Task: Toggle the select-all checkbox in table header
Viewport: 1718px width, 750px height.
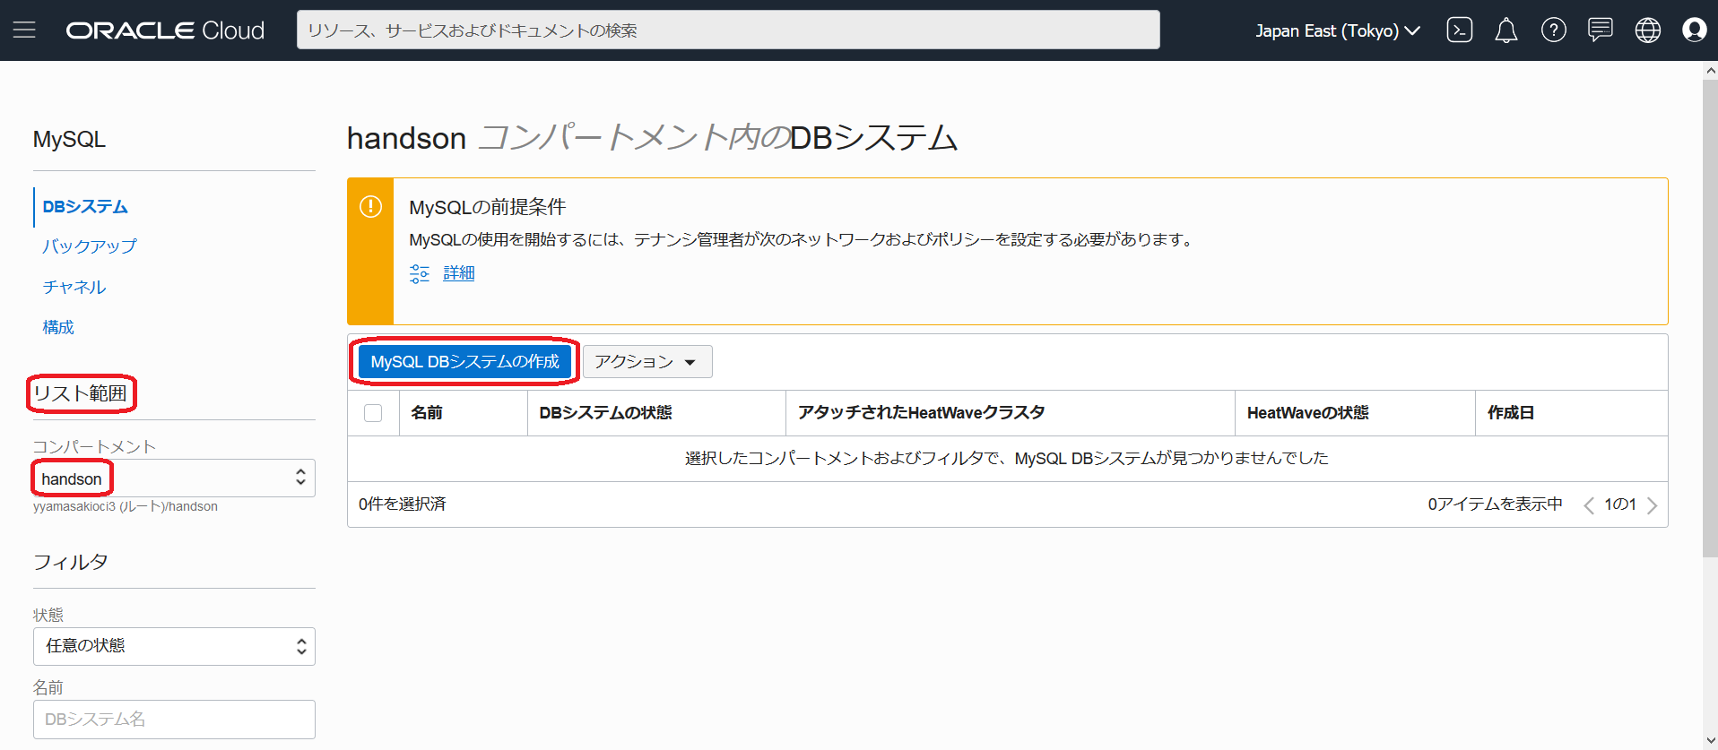Action: click(x=373, y=413)
